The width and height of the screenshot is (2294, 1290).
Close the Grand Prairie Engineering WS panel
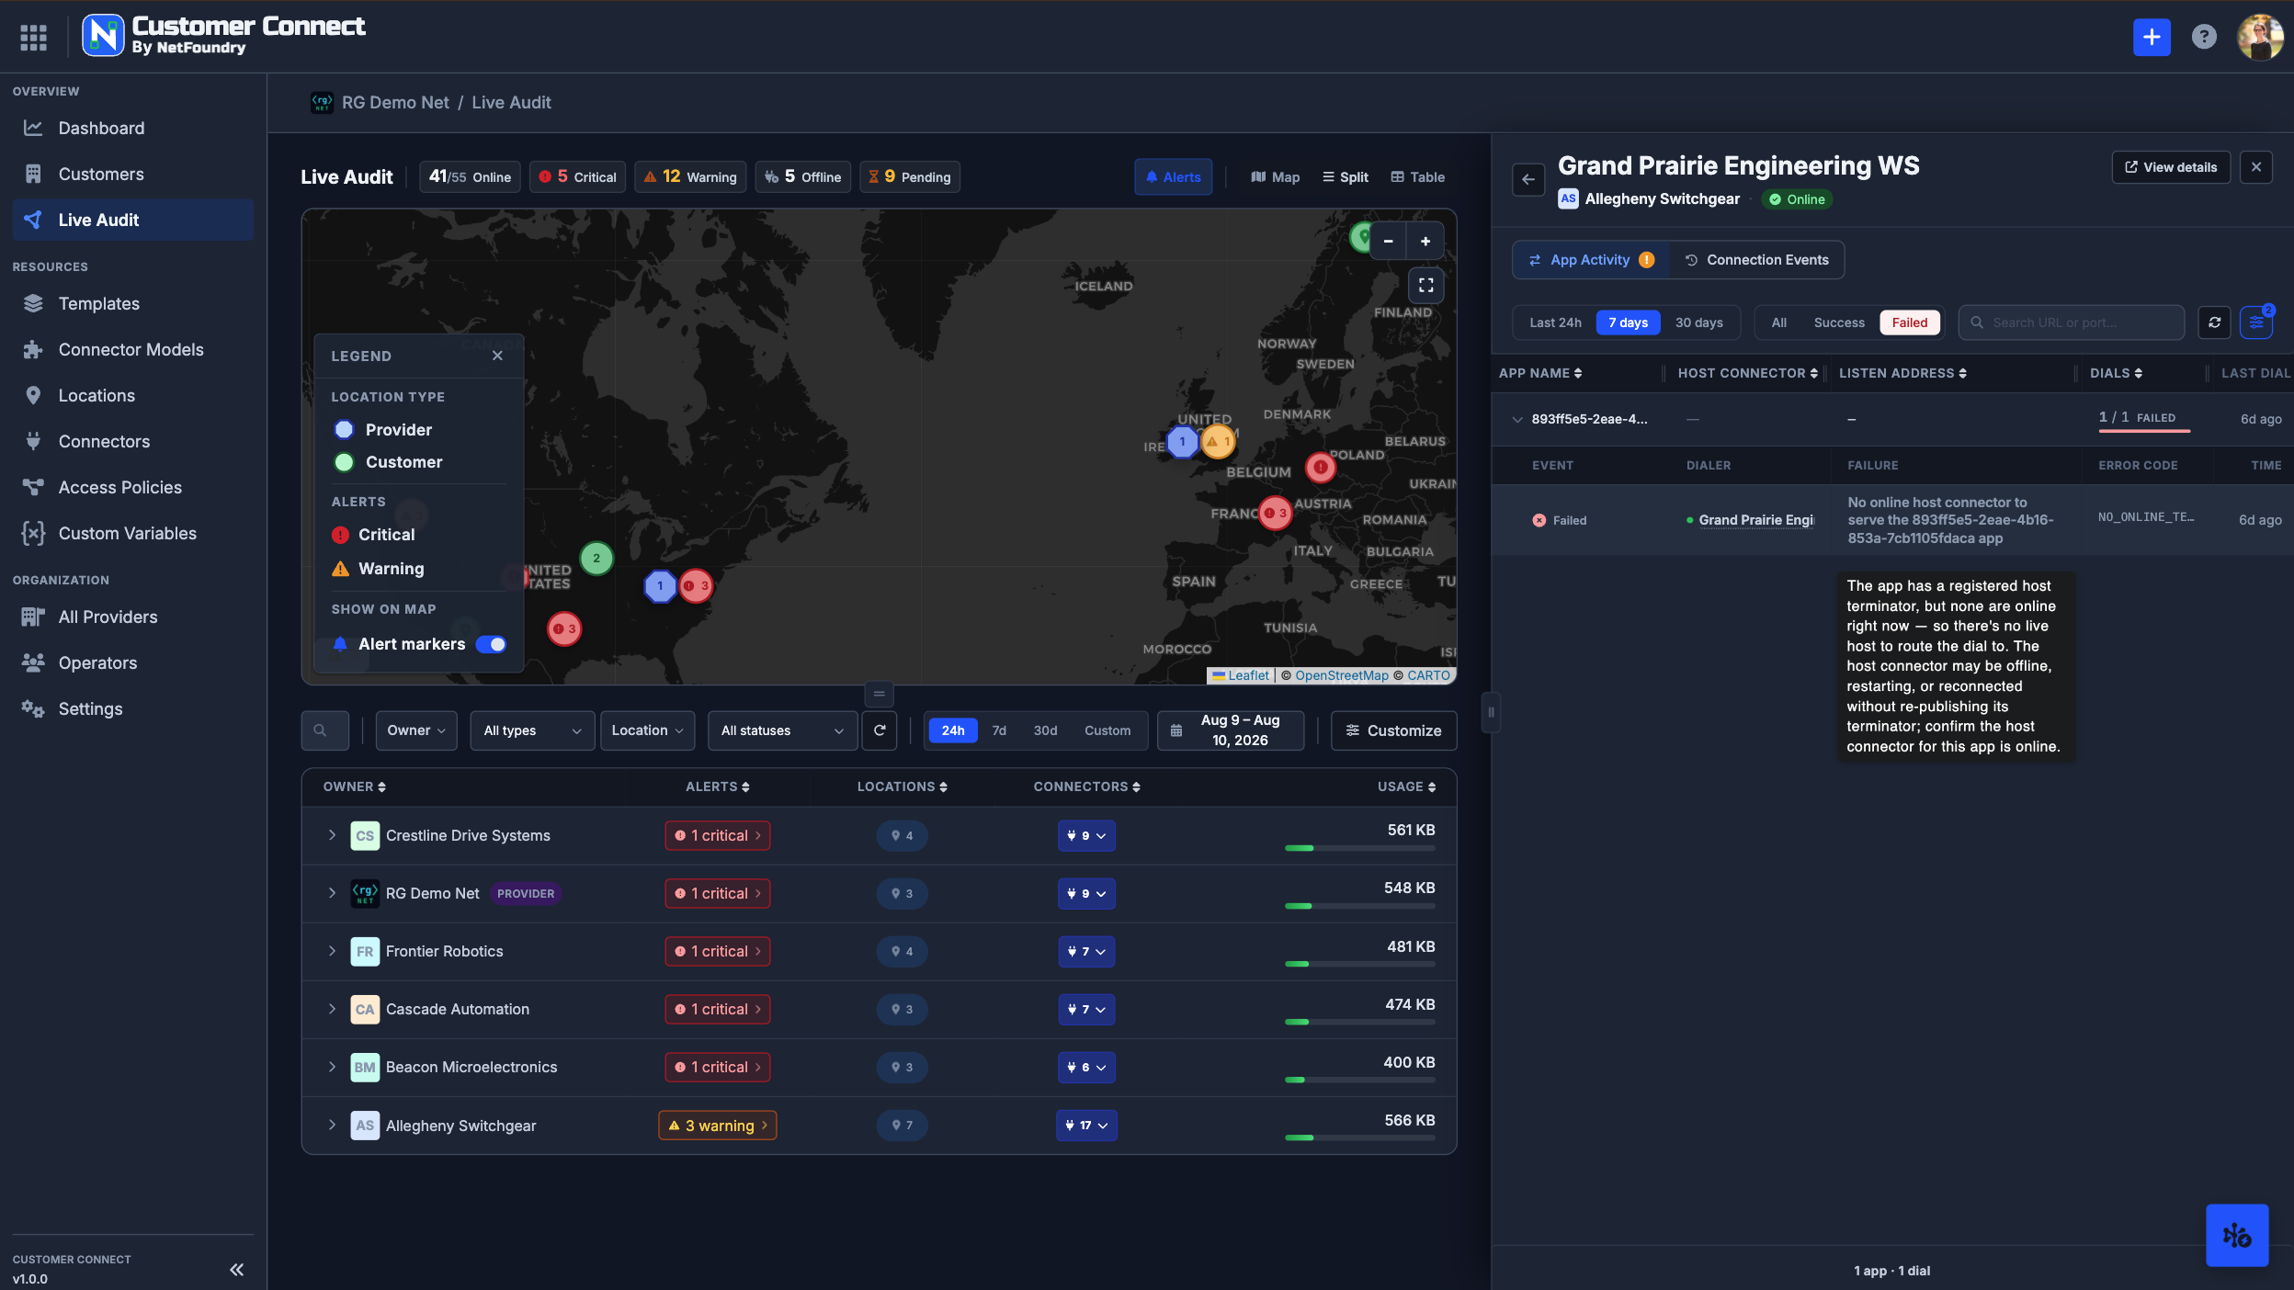coord(2255,167)
